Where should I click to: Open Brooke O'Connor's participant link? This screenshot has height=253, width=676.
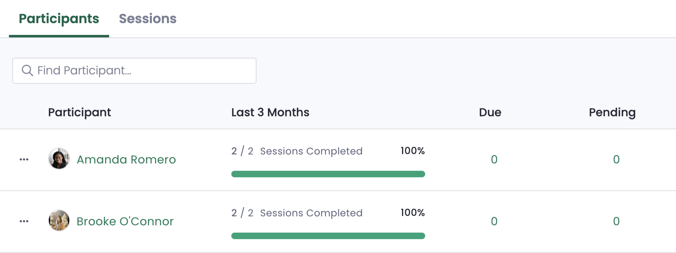point(125,221)
